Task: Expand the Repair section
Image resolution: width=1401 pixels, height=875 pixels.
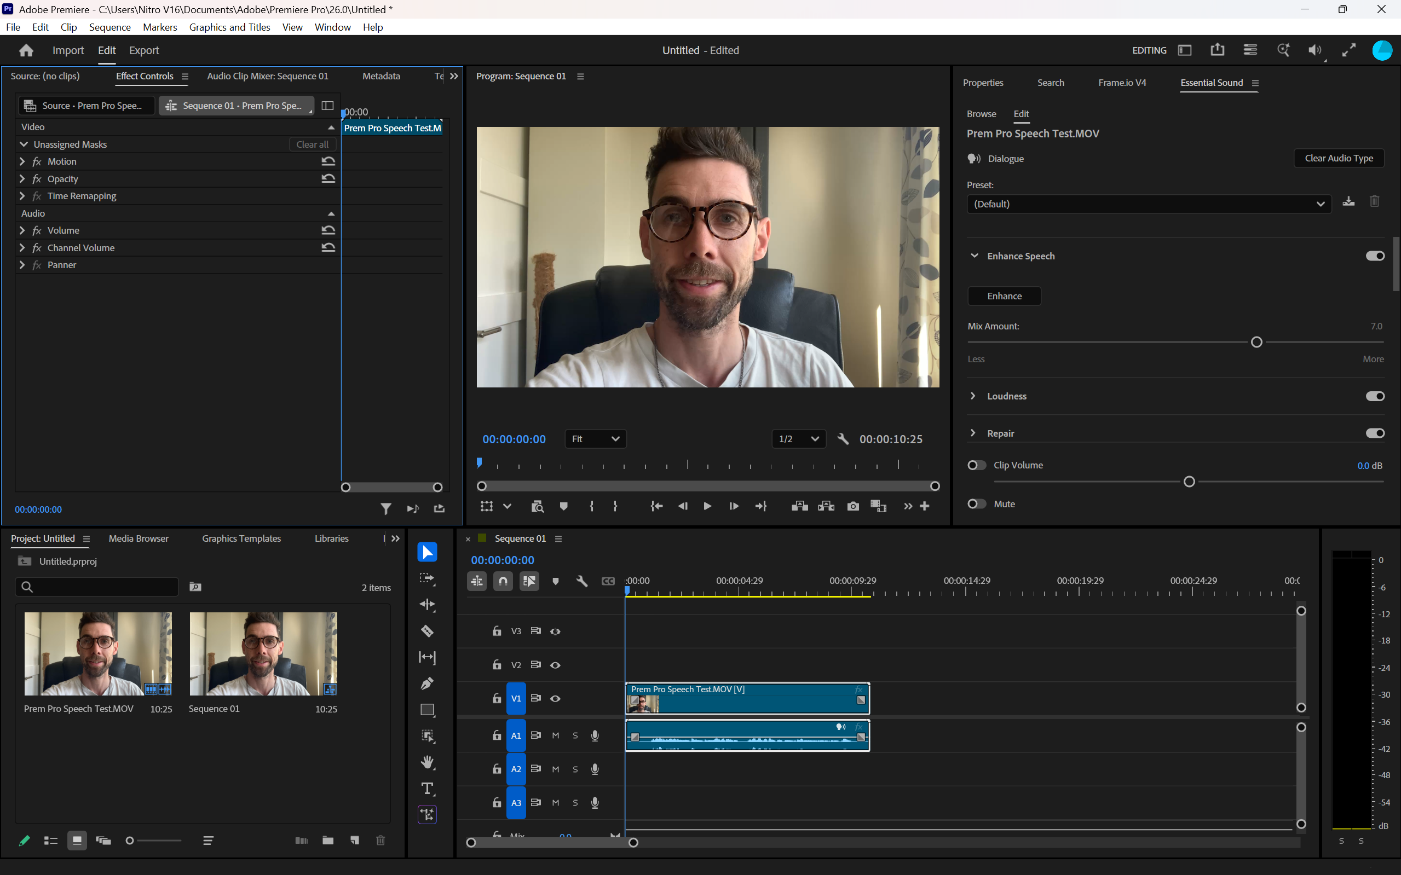Action: (973, 433)
